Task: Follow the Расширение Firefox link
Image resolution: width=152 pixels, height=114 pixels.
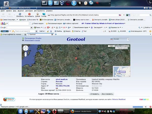Action: click(x=33, y=38)
